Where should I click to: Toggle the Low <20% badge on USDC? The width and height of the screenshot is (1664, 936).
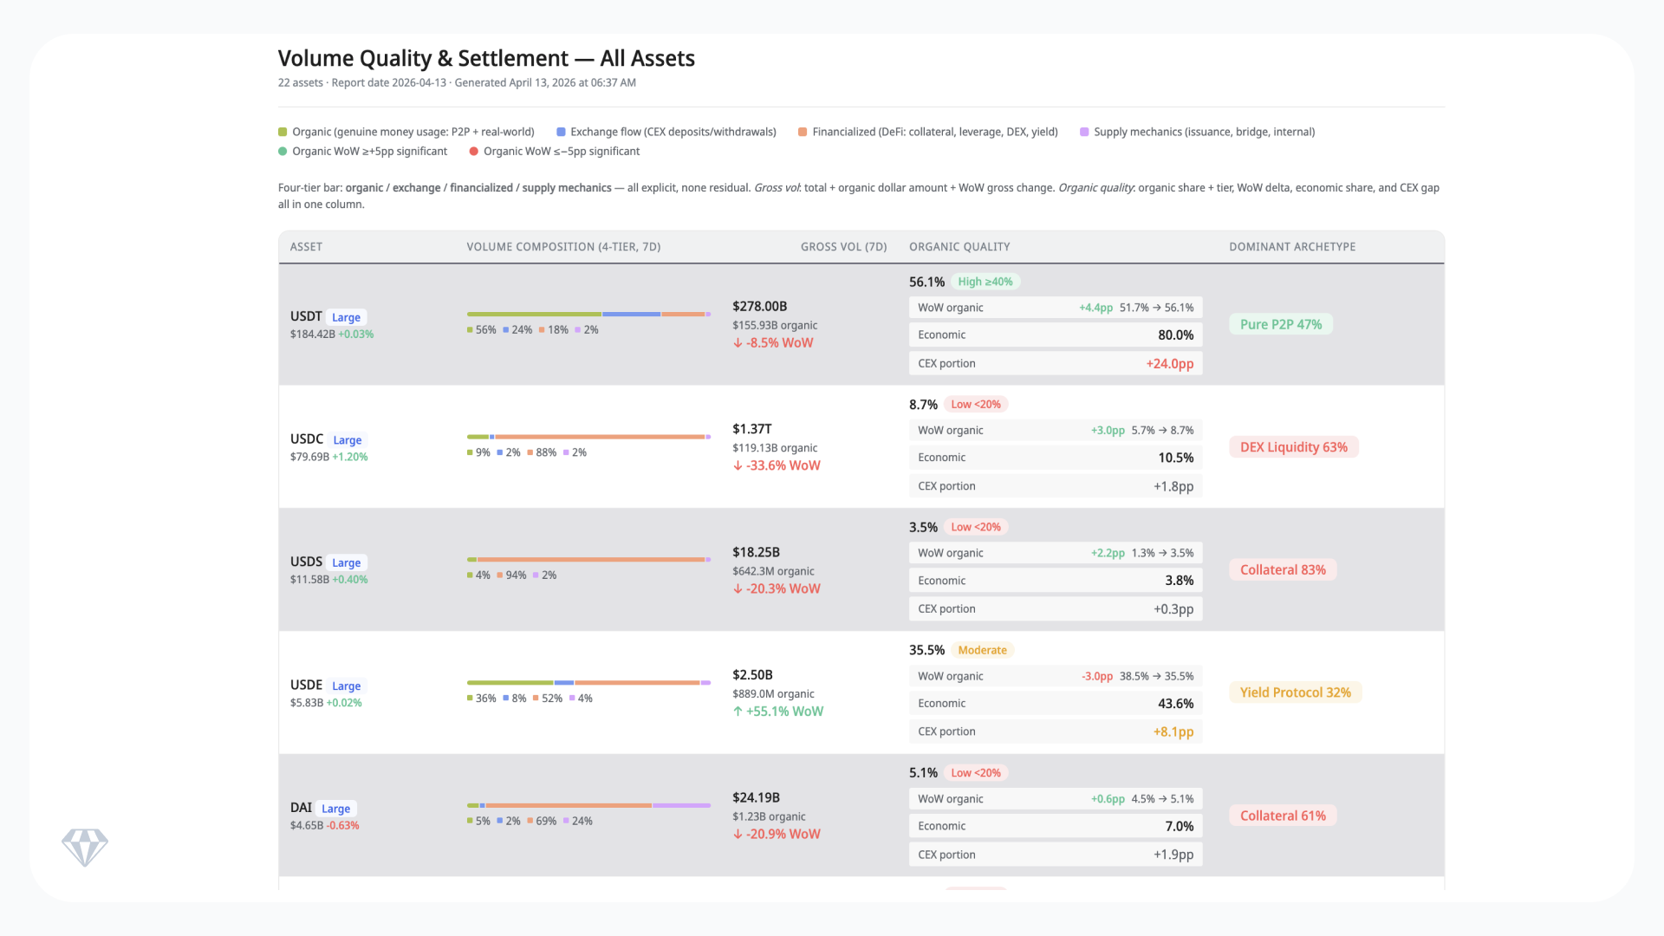977,404
